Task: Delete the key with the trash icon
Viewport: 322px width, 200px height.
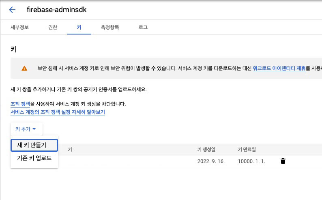Action: (x=283, y=161)
